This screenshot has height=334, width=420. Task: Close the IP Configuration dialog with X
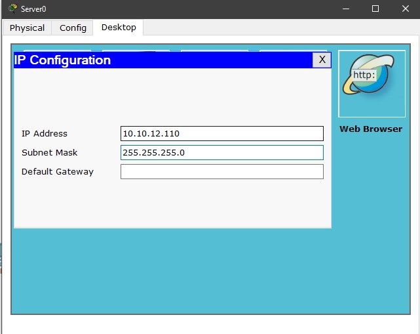[322, 60]
